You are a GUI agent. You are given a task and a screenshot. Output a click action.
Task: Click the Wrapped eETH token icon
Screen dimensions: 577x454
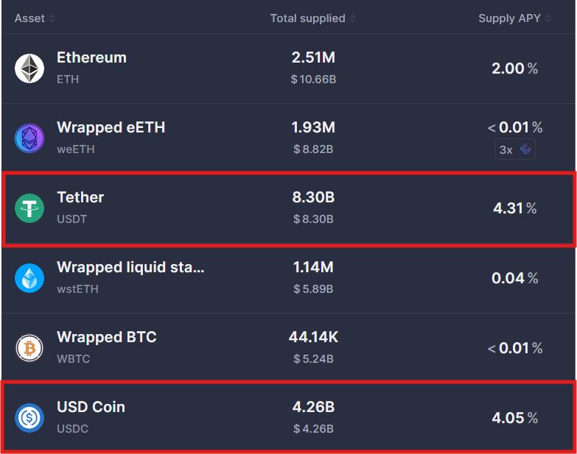click(29, 138)
